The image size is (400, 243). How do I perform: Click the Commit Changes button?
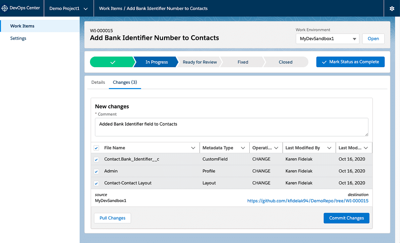[x=346, y=218]
